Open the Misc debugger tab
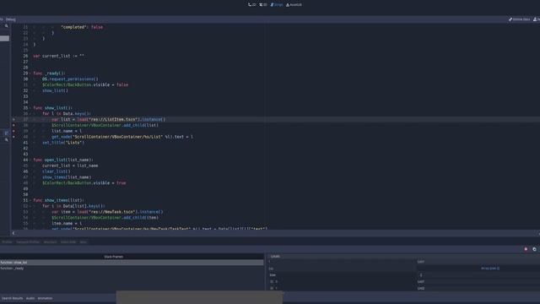The height and width of the screenshot is (304, 540). tap(83, 242)
